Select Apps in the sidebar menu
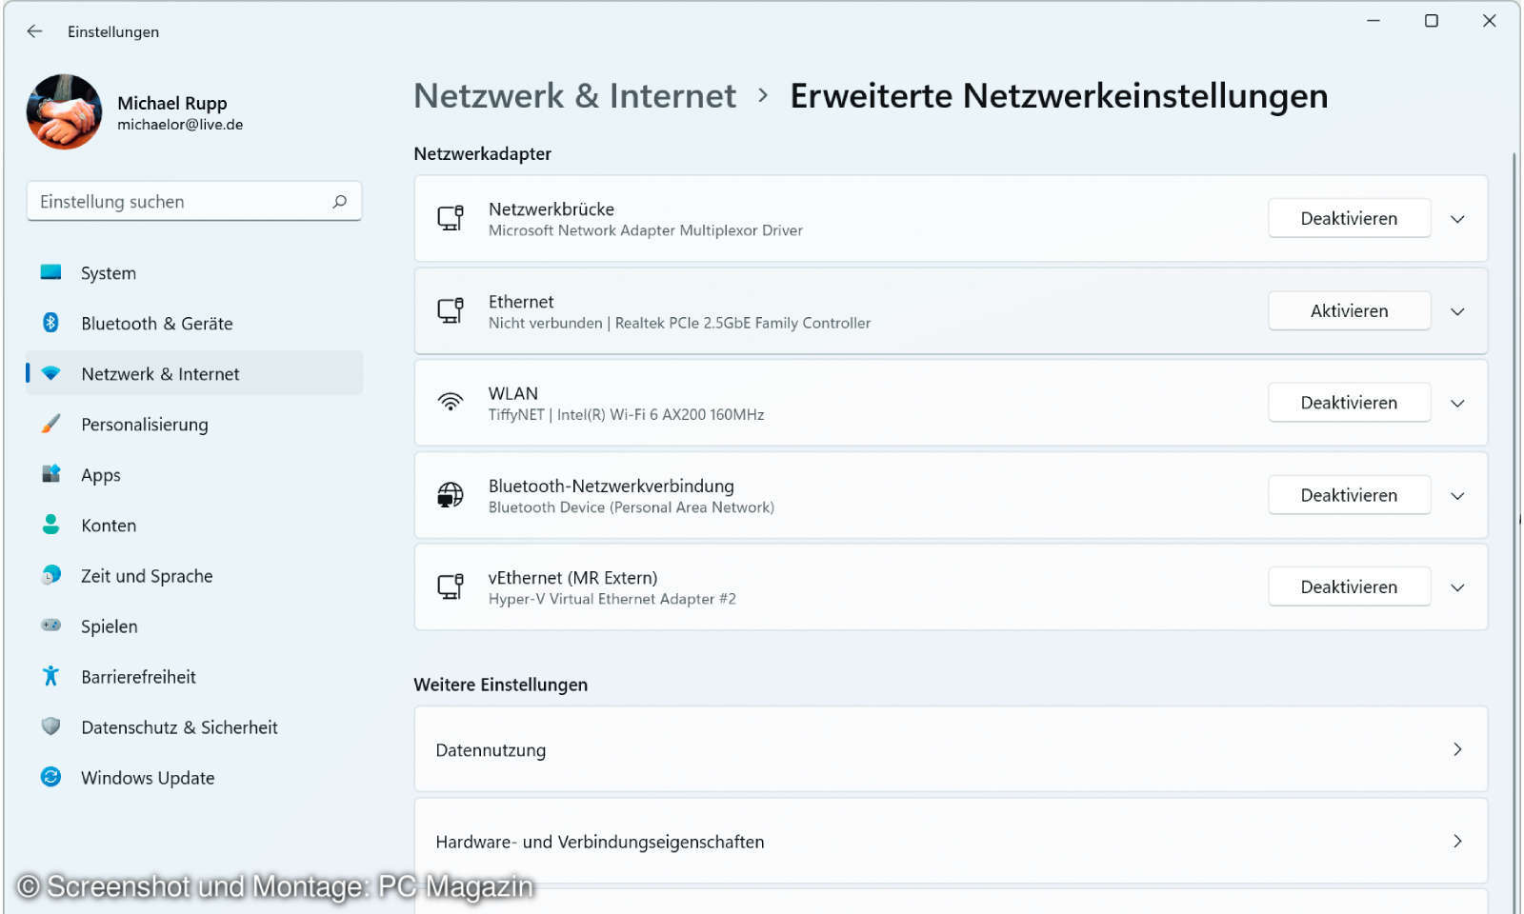Image resolution: width=1524 pixels, height=914 pixels. [101, 474]
